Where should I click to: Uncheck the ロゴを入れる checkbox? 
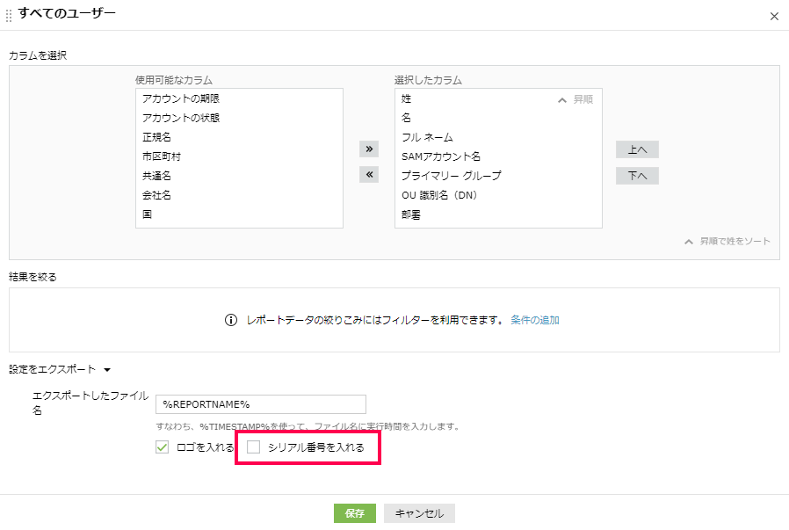click(162, 447)
